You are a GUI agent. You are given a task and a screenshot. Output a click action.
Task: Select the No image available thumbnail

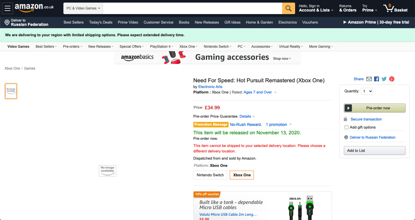11,91
